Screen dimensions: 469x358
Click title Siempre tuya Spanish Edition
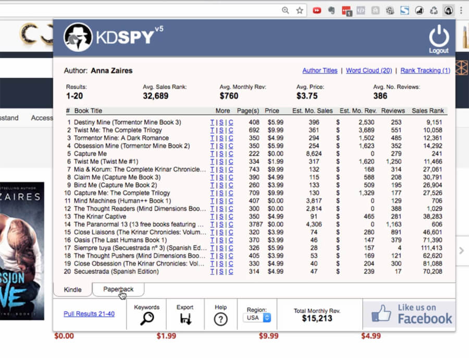(x=140, y=248)
